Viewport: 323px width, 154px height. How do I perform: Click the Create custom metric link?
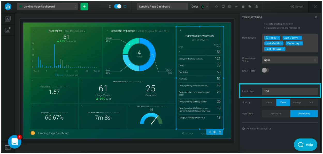[278, 24]
